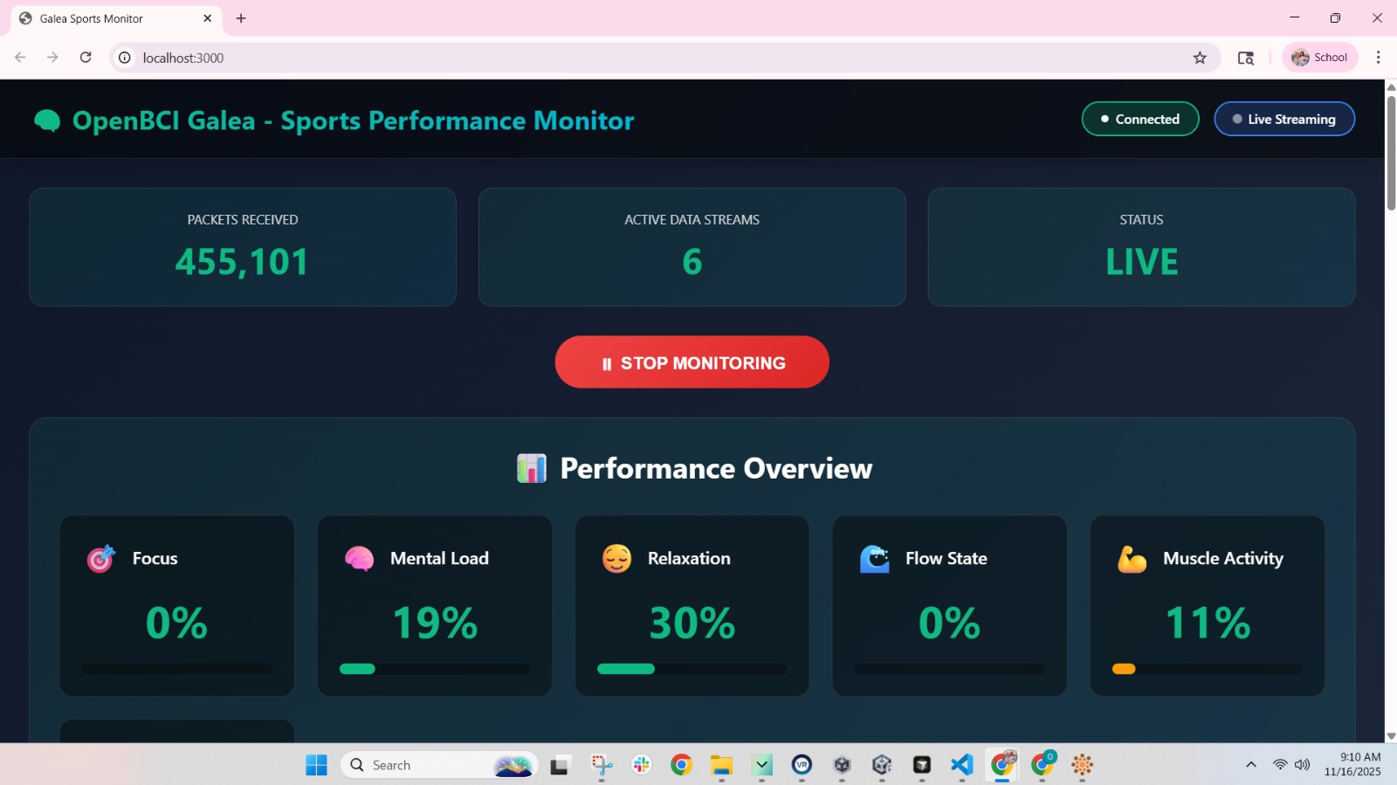The height and width of the screenshot is (785, 1397).
Task: View site information for localhost
Action: [125, 58]
